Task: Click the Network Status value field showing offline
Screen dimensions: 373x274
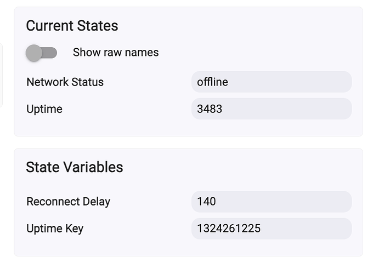Action: 272,82
